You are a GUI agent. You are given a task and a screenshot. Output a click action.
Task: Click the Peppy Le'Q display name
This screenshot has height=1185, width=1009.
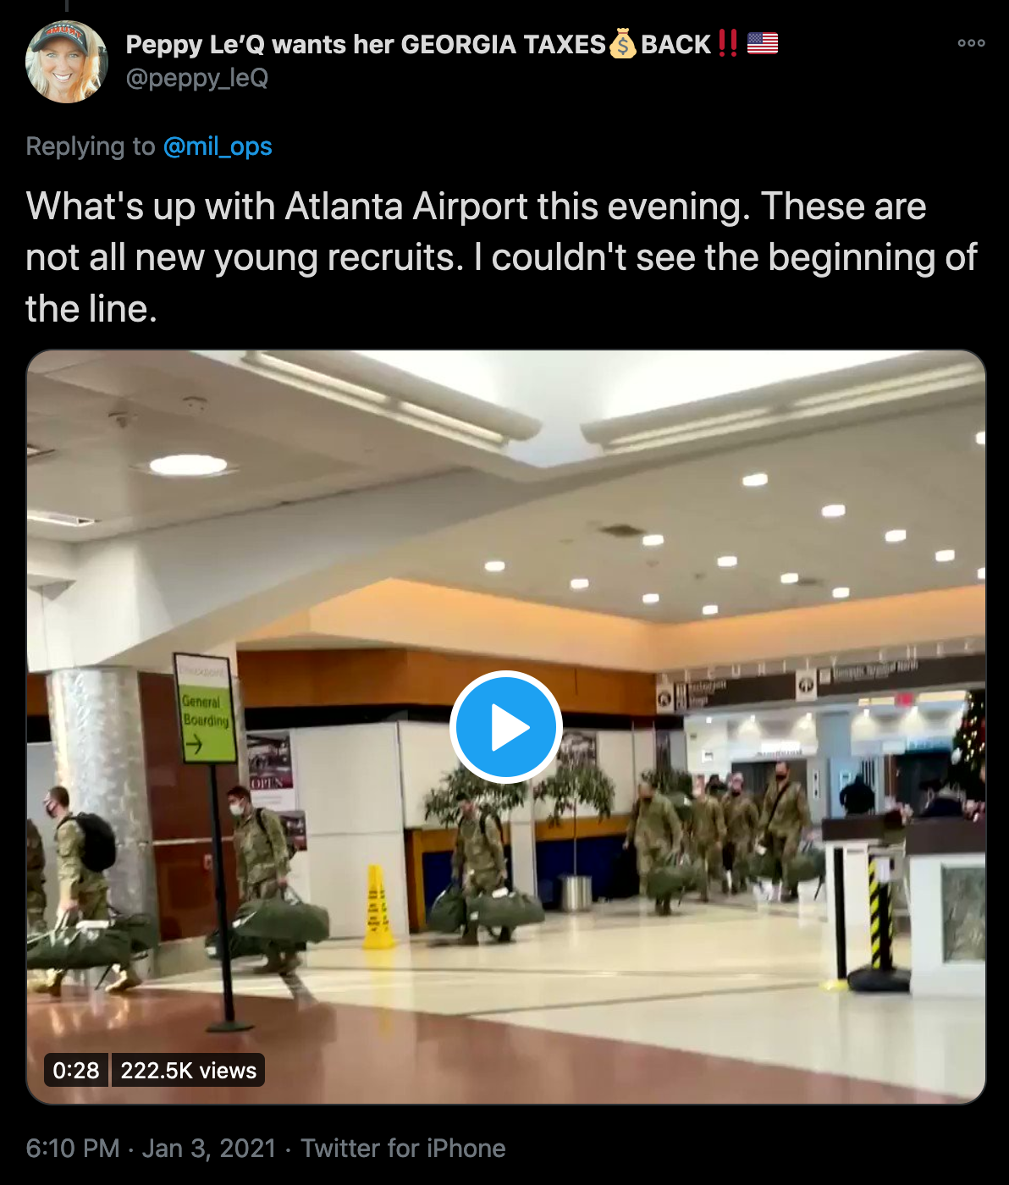coord(366,44)
